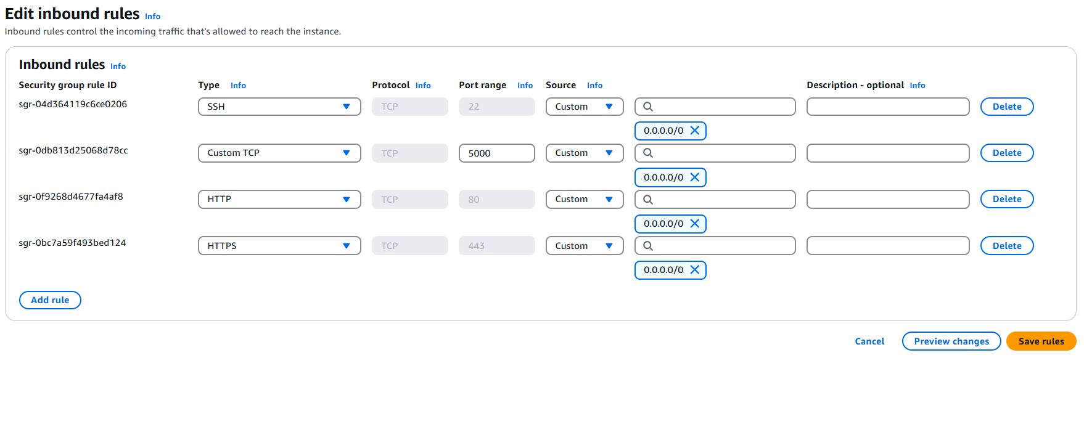Image resolution: width=1084 pixels, height=448 pixels.
Task: Remove 0.0.0.0/0 source from port 5000 rule
Action: click(694, 177)
